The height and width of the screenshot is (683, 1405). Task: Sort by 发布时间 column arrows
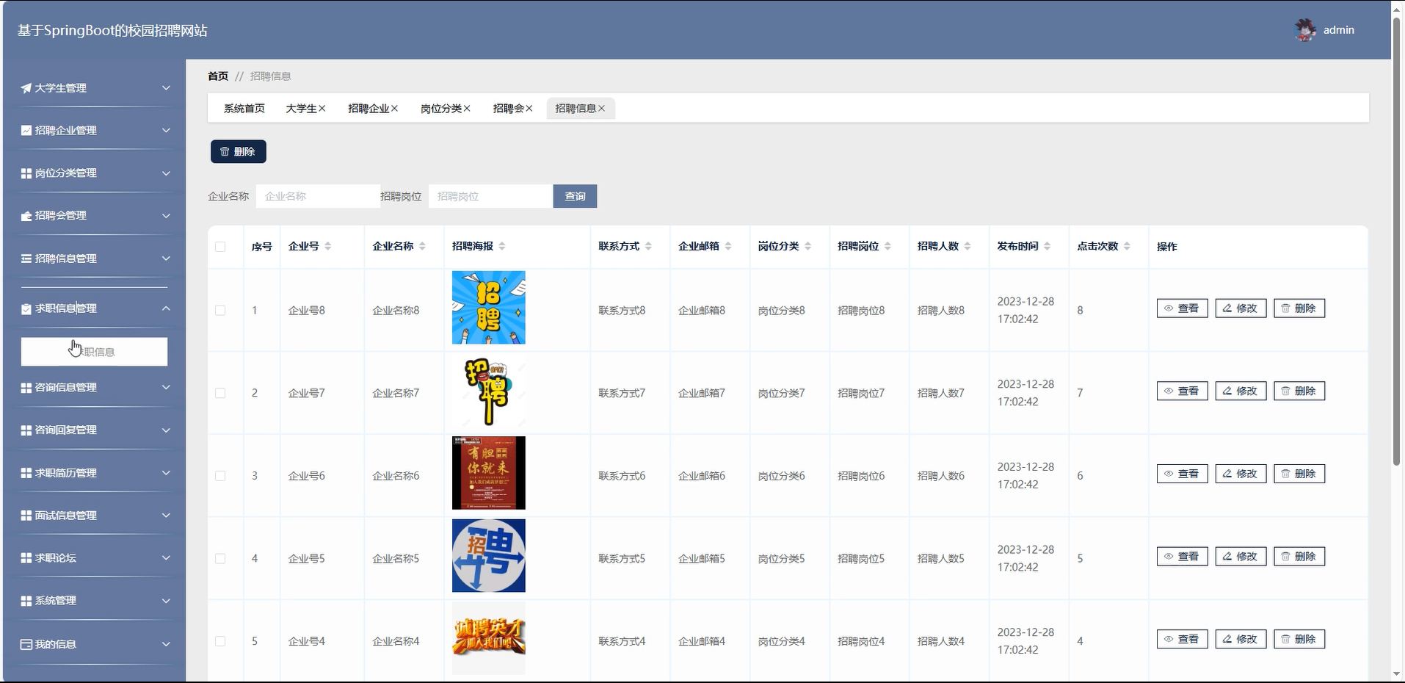(1047, 247)
